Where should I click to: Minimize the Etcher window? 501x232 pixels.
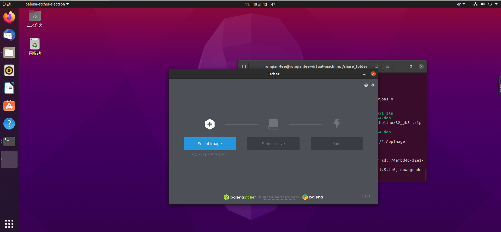pyautogui.click(x=364, y=74)
